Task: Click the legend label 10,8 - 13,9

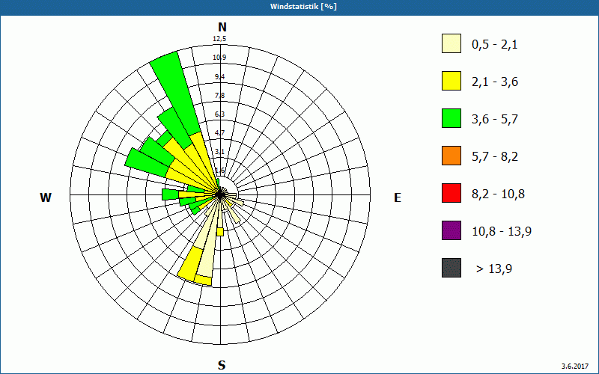Action: pyautogui.click(x=502, y=232)
